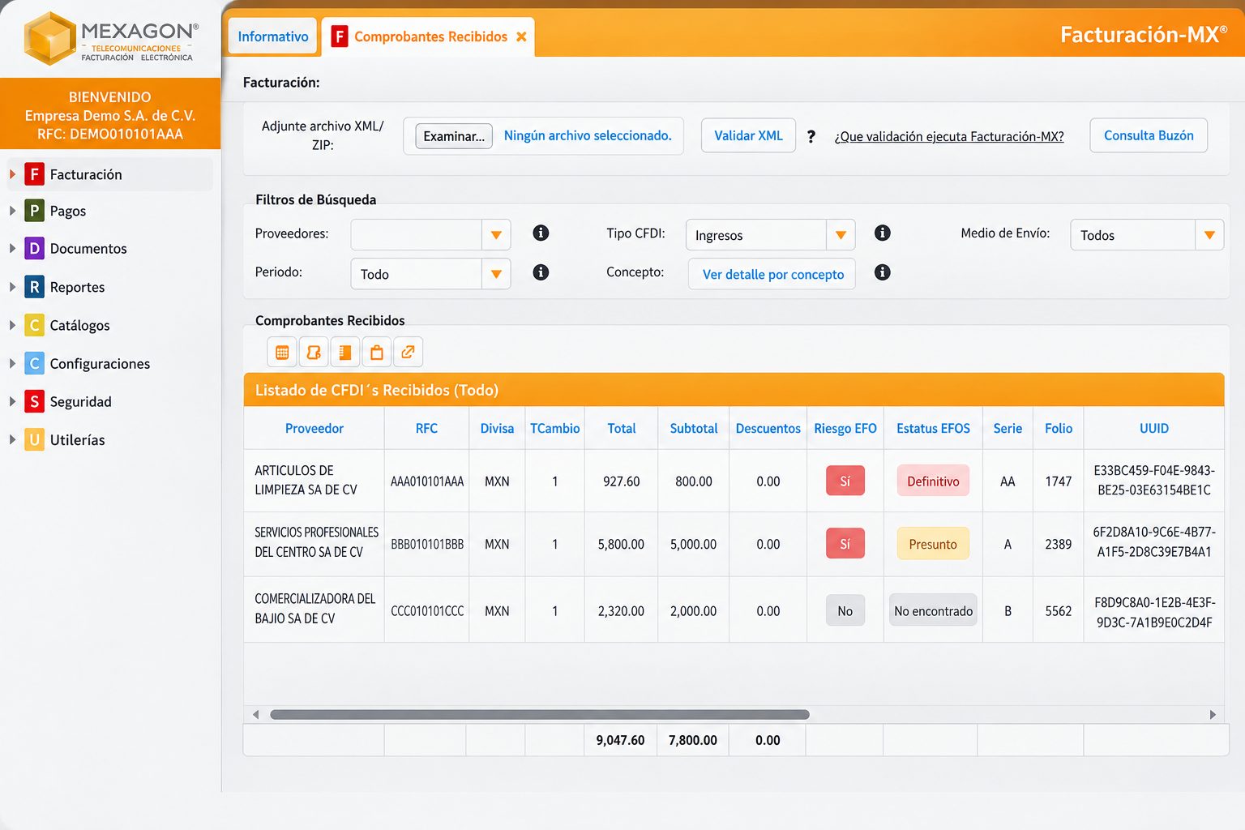Click the purple D Documentos sidebar icon

point(34,248)
